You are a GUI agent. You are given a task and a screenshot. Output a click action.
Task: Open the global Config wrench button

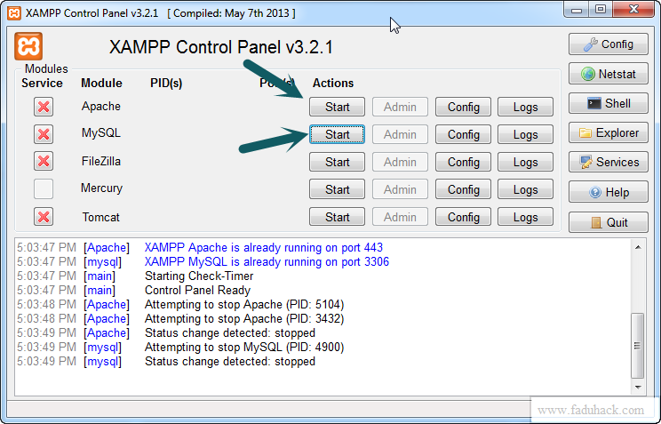click(x=609, y=44)
